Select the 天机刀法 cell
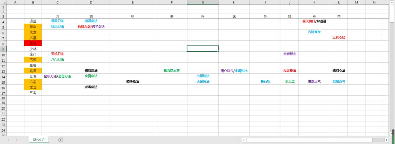The image size is (395, 144). point(57,54)
